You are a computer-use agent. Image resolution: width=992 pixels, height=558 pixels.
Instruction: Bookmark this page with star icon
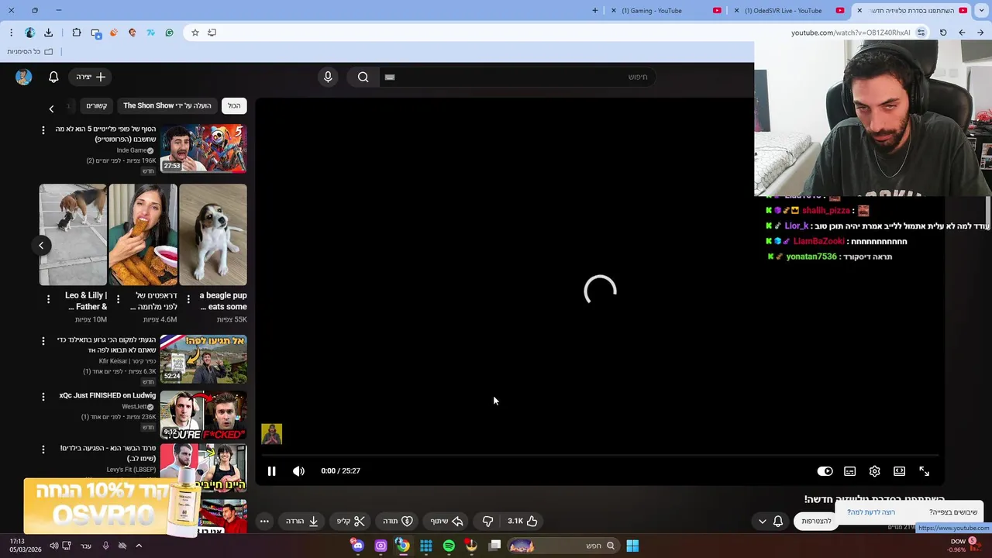click(195, 33)
